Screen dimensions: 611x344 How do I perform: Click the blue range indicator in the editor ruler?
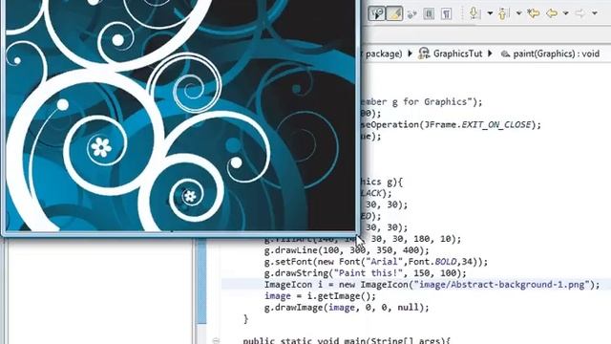[x=201, y=281]
